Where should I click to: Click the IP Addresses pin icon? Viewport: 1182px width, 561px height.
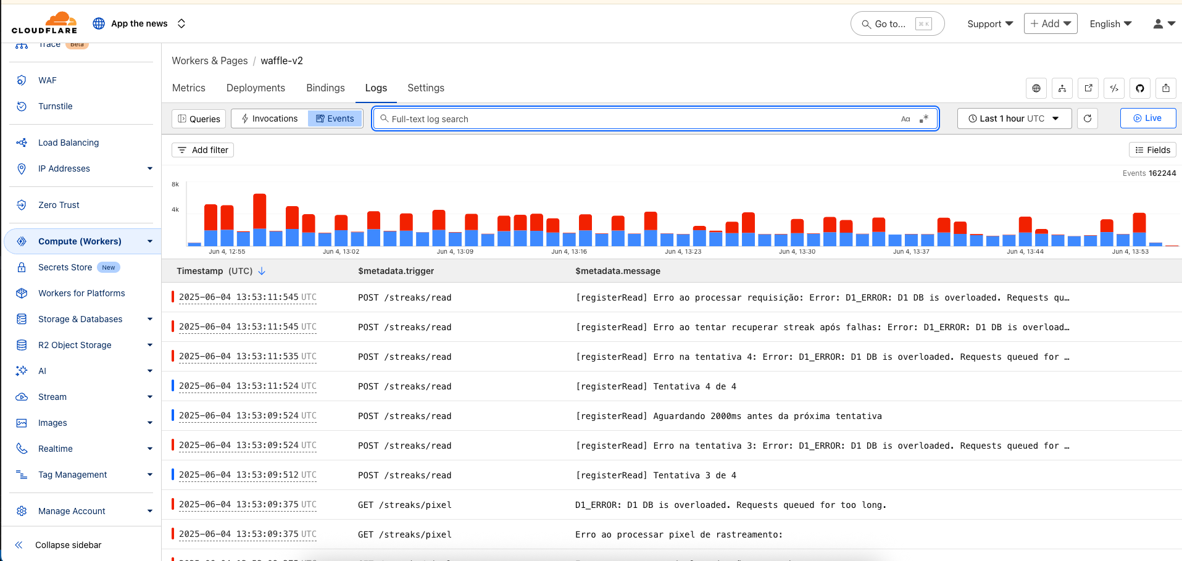[22, 168]
